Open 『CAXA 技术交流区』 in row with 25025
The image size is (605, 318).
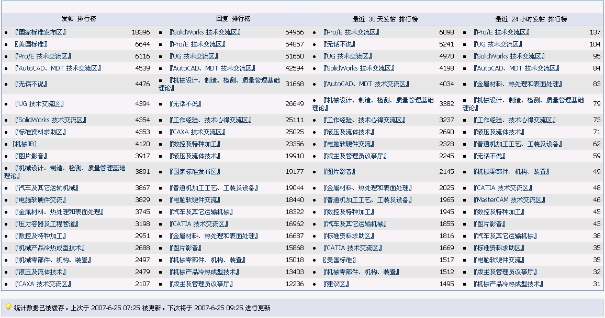click(x=197, y=132)
